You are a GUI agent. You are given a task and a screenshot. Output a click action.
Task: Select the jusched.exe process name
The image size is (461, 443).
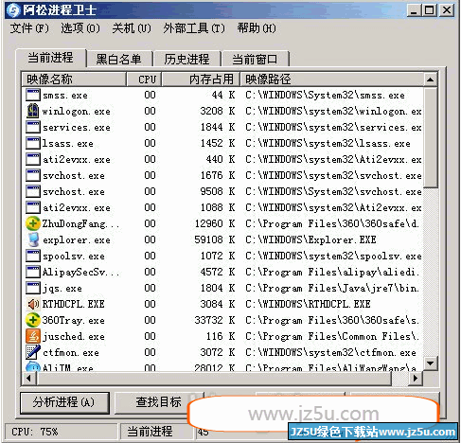pos(74,337)
